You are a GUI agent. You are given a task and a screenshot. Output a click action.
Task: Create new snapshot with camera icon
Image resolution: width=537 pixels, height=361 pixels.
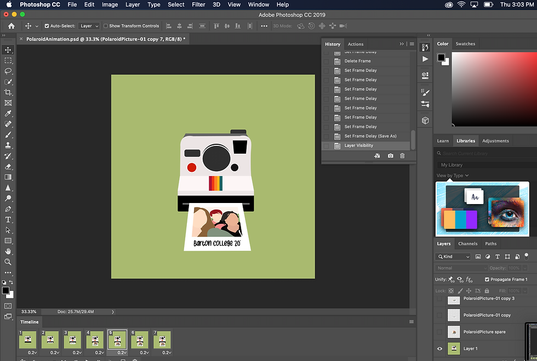pyautogui.click(x=390, y=156)
